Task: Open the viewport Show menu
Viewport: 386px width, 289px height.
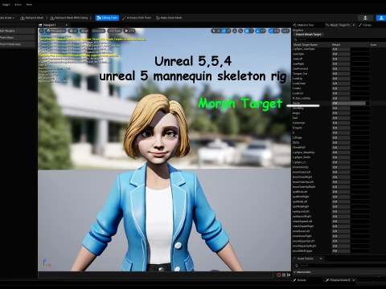Action: (84, 31)
